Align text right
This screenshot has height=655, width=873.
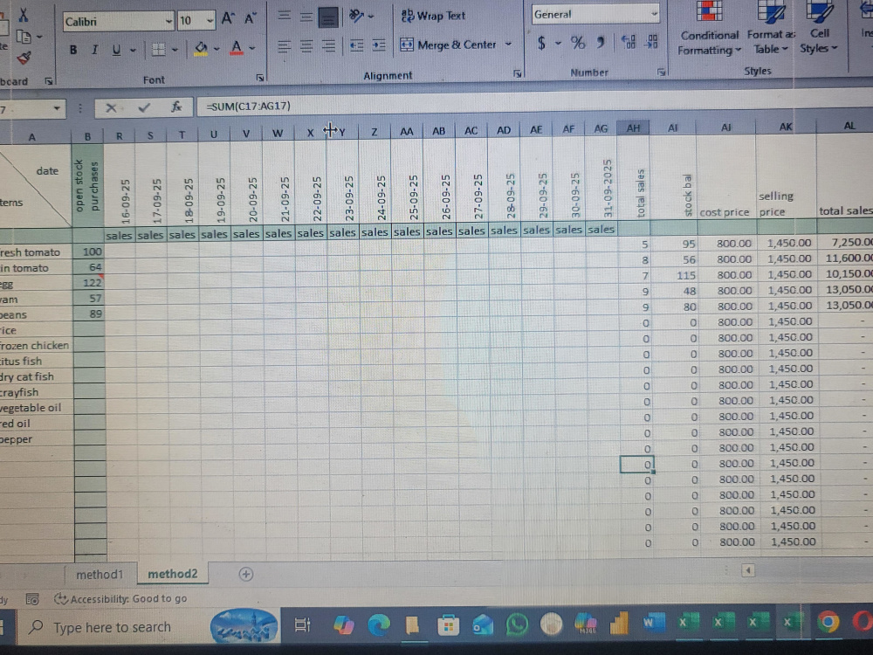[x=329, y=45]
